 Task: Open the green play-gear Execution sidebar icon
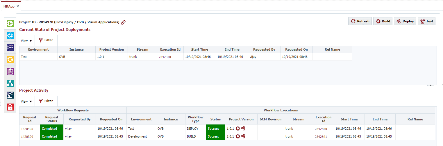tap(10, 24)
